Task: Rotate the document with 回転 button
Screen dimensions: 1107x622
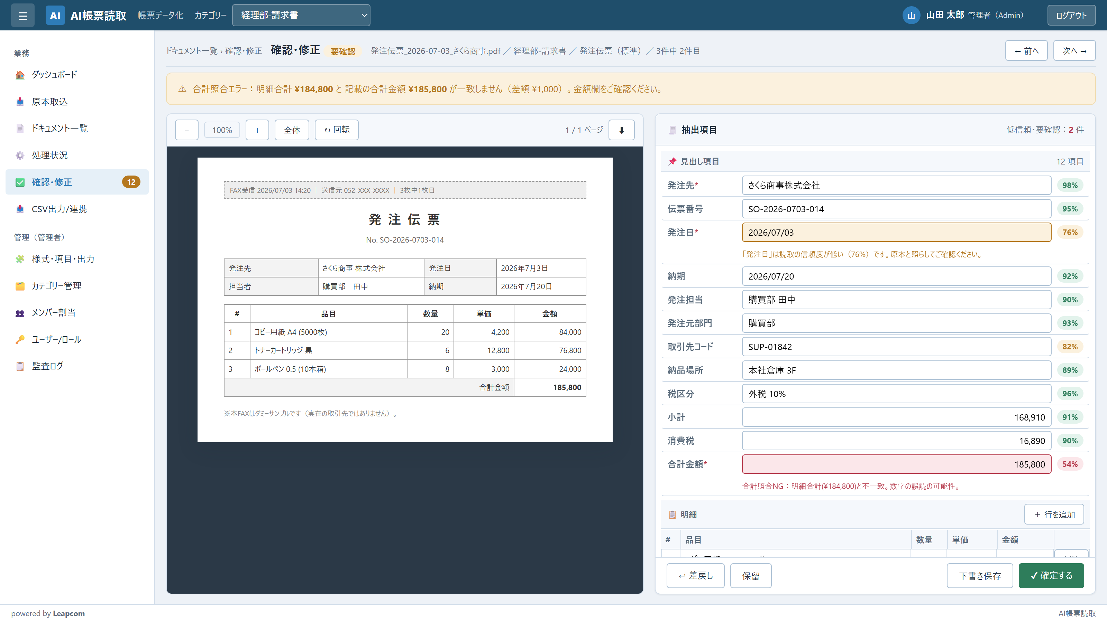Action: pos(337,130)
